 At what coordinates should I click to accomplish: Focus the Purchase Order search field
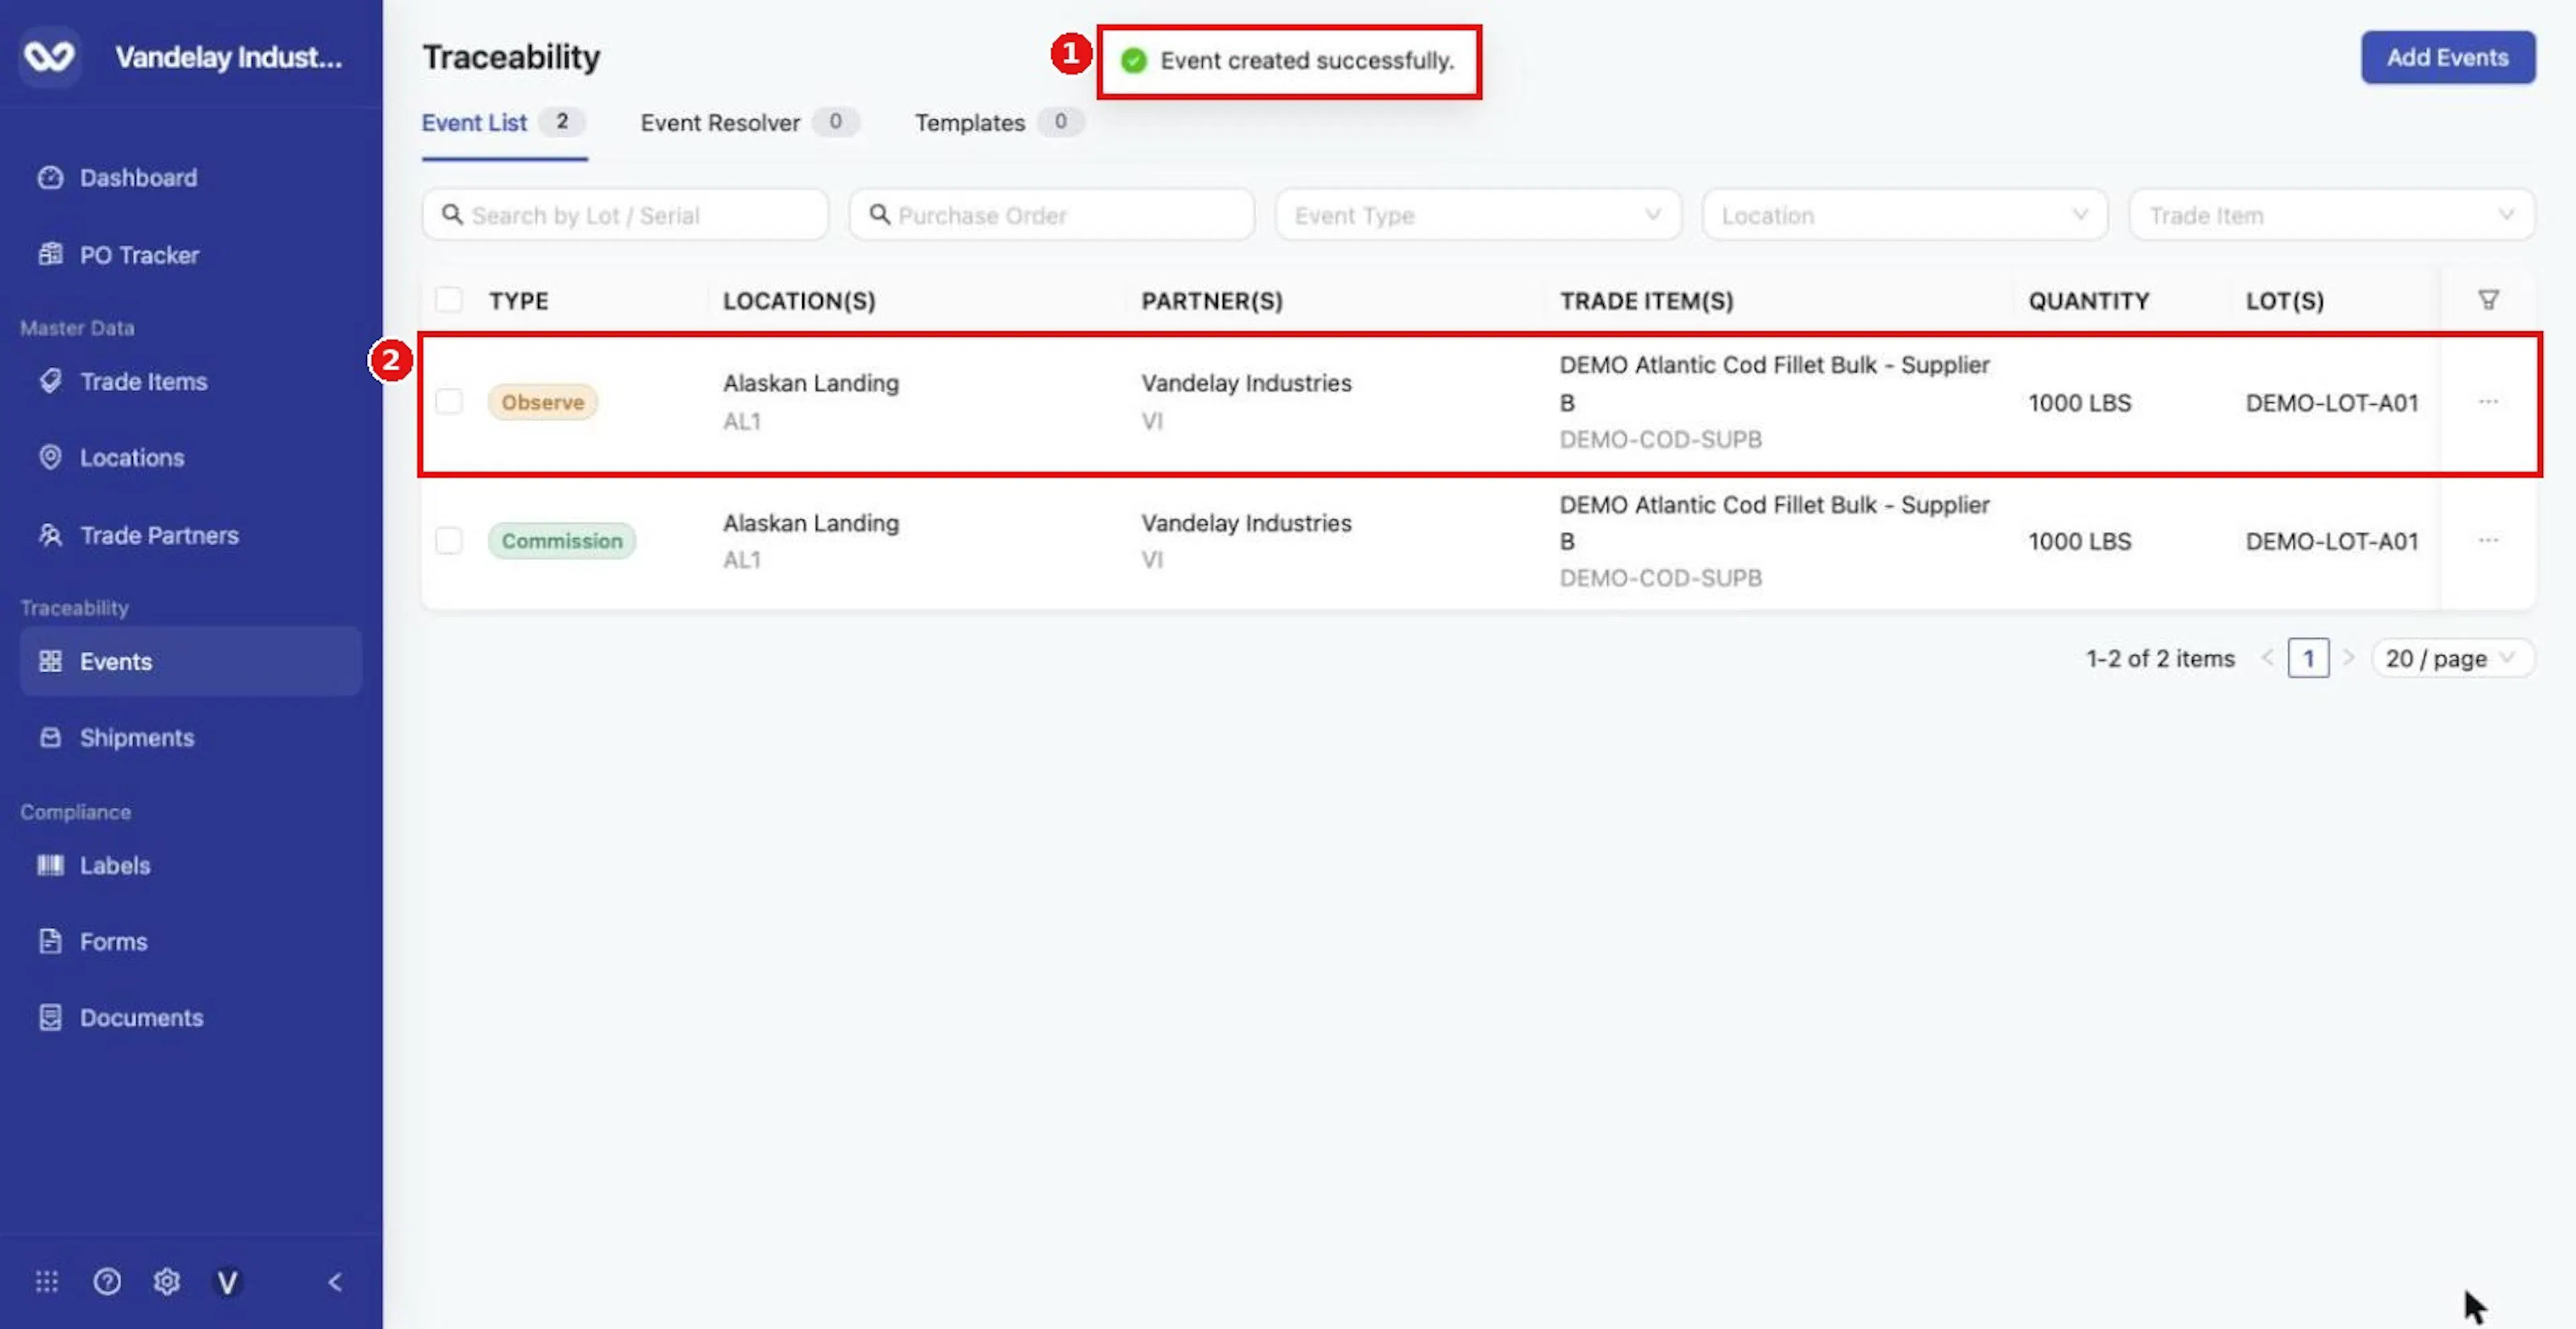[x=1052, y=214]
